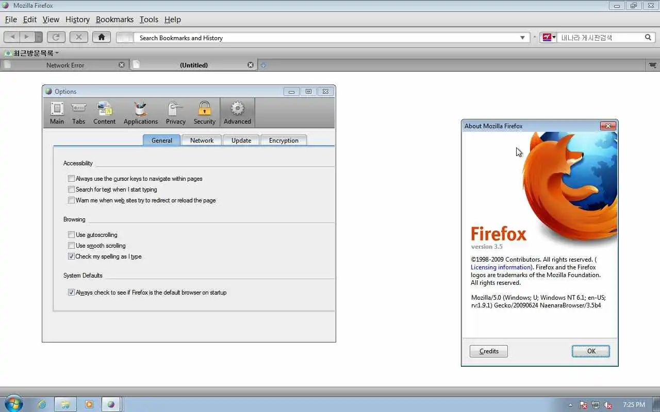Click the Credits button

489,351
